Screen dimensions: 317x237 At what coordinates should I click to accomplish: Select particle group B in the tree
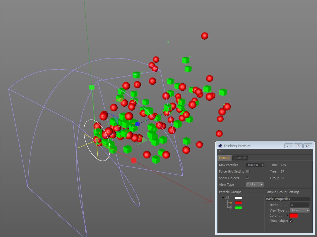pyautogui.click(x=231, y=207)
